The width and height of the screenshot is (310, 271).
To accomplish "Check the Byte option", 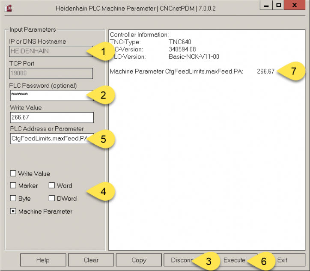I will click(x=13, y=198).
